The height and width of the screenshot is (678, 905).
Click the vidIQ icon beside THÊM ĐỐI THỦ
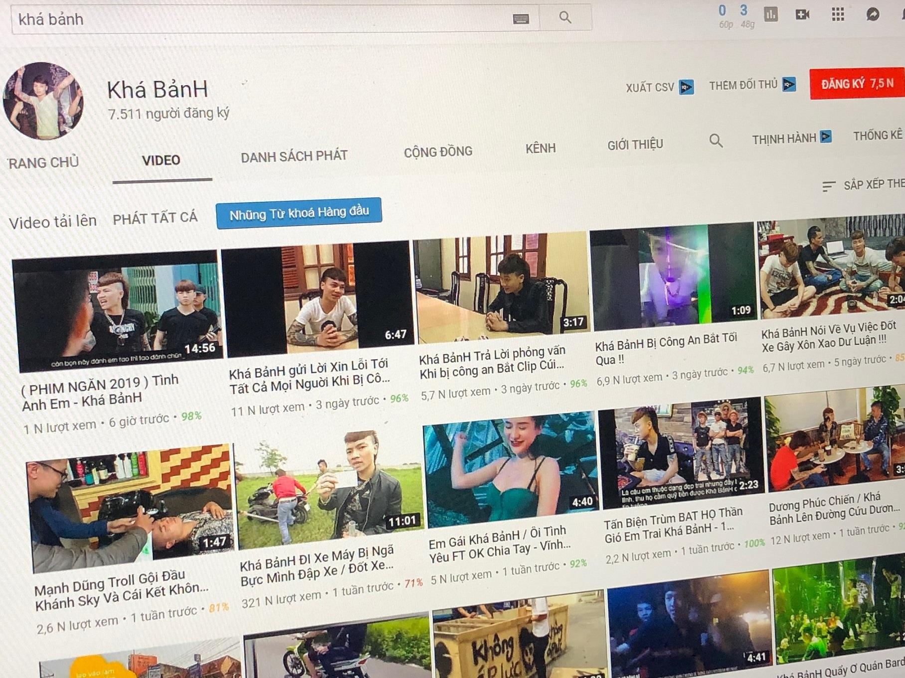(x=788, y=86)
